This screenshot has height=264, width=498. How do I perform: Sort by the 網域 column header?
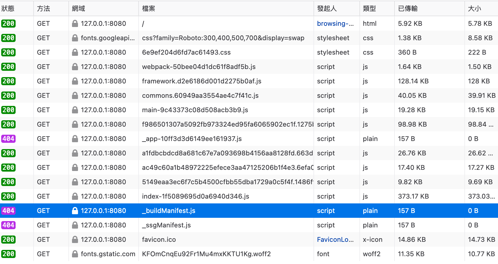tap(103, 8)
